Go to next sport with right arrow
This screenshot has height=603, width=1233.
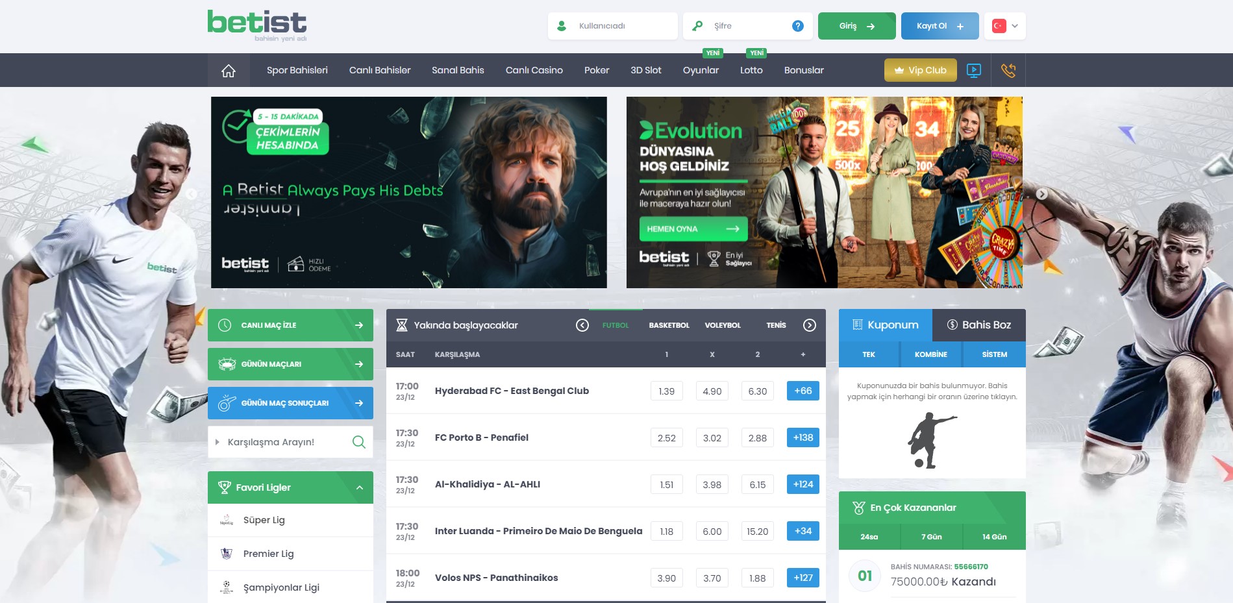coord(810,325)
